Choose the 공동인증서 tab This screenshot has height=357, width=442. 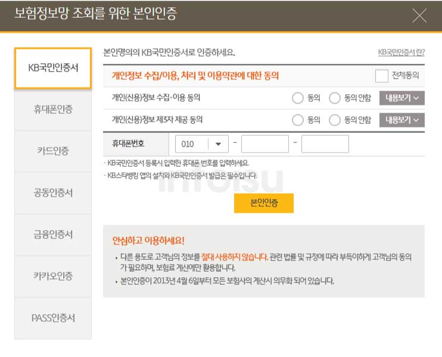click(53, 193)
